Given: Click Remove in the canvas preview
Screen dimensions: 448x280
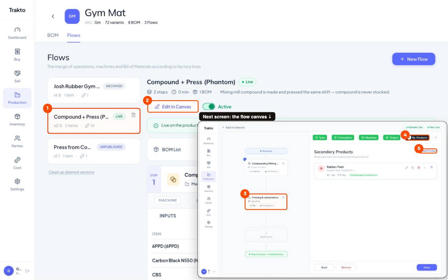Looking at the screenshot, I should pos(346,267).
